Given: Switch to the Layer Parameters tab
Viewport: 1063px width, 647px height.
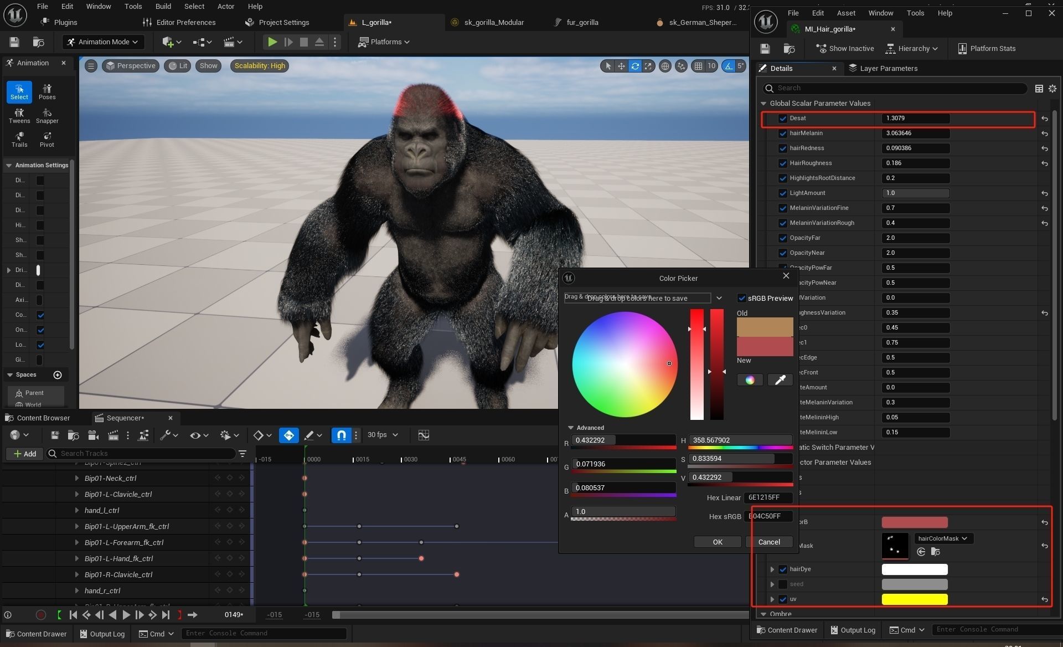Looking at the screenshot, I should (x=883, y=69).
